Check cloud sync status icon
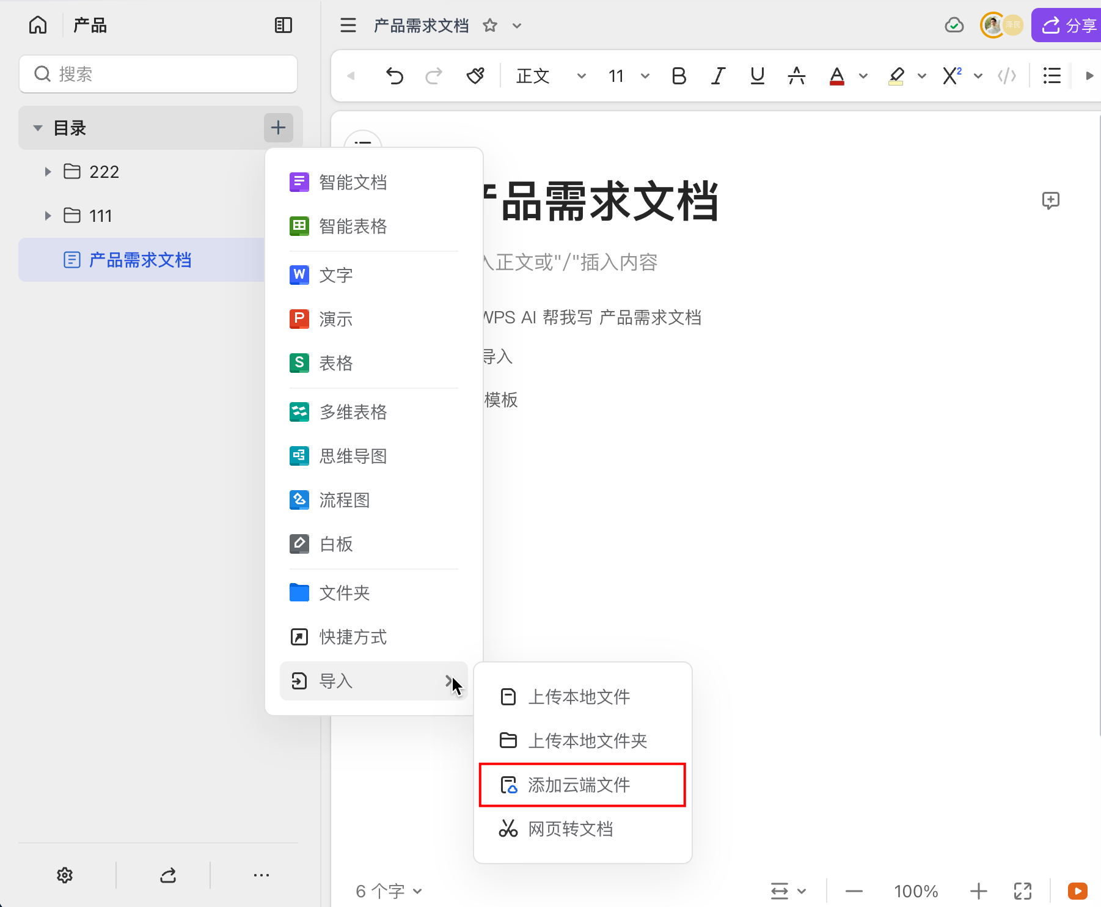Viewport: 1101px width, 907px height. point(954,25)
